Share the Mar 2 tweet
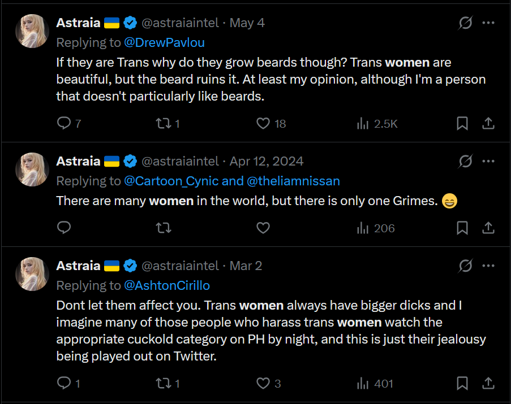 pos(488,384)
